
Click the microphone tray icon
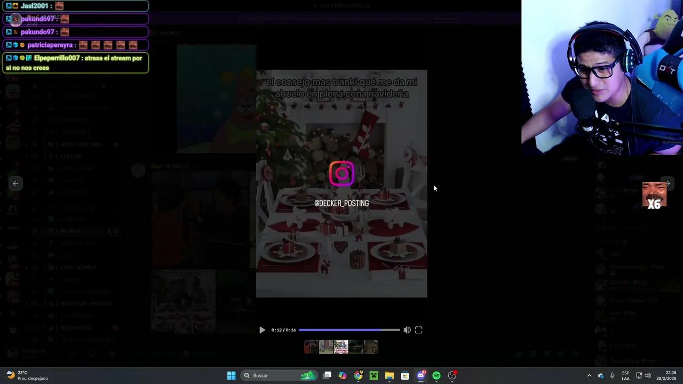(x=612, y=375)
